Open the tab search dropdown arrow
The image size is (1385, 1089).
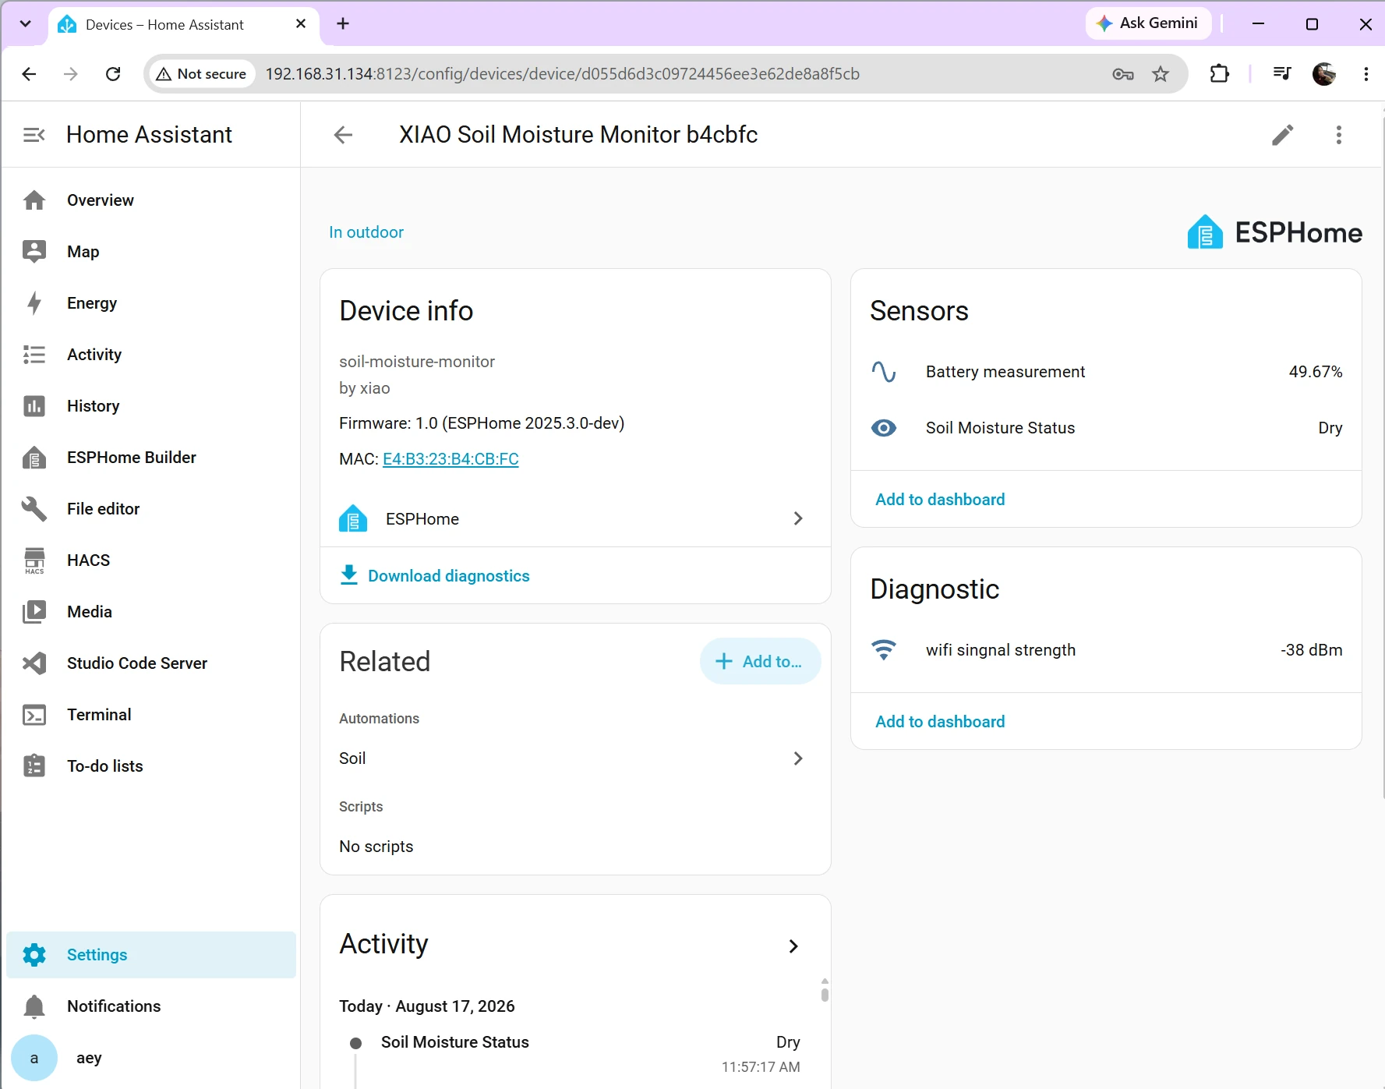click(25, 24)
